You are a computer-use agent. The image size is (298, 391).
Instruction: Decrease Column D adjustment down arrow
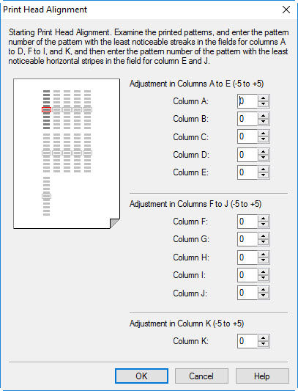263,158
